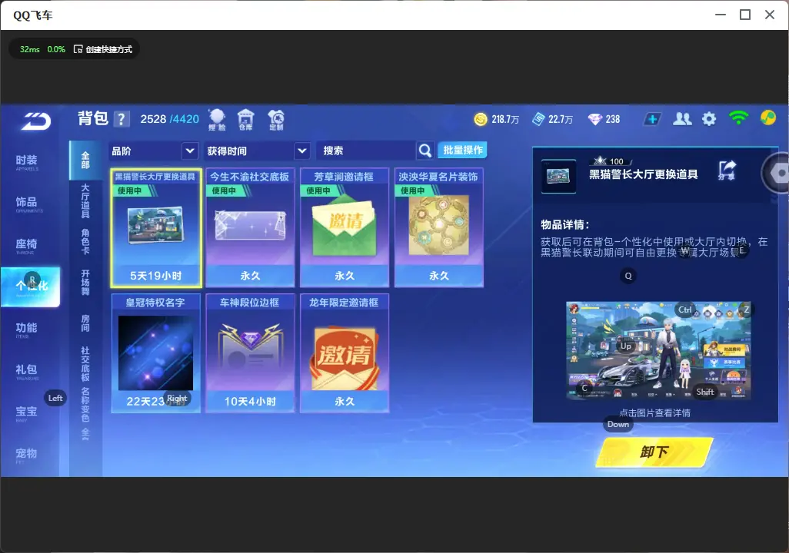The image size is (789, 553).
Task: Click the search magnifier icon
Action: [x=425, y=151]
